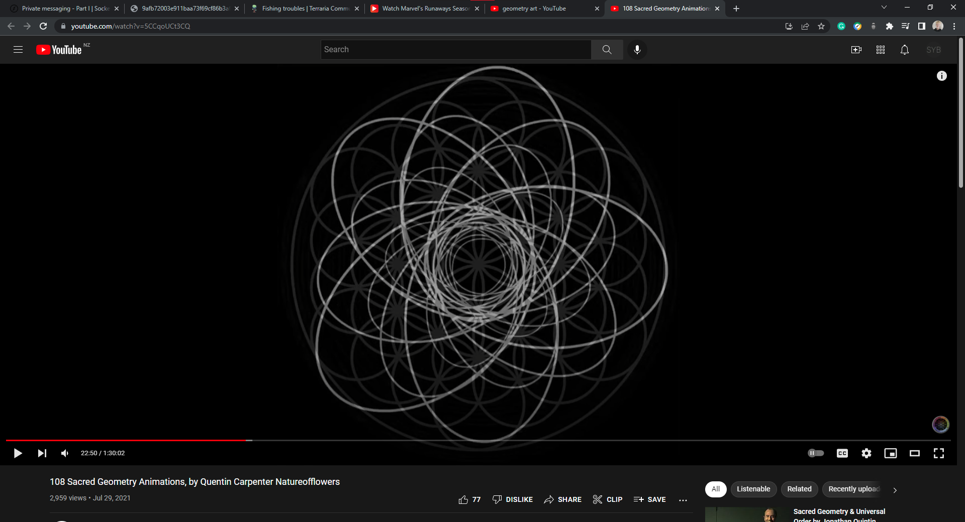Open Chrome tab search dropdown arrow
The height and width of the screenshot is (522, 965).
(884, 8)
